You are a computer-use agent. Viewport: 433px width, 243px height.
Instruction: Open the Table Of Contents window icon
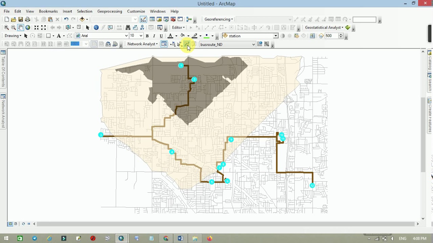(152, 19)
